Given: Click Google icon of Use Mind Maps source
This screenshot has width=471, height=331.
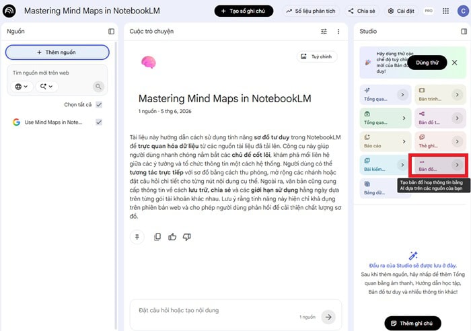Looking at the screenshot, I should [16, 122].
